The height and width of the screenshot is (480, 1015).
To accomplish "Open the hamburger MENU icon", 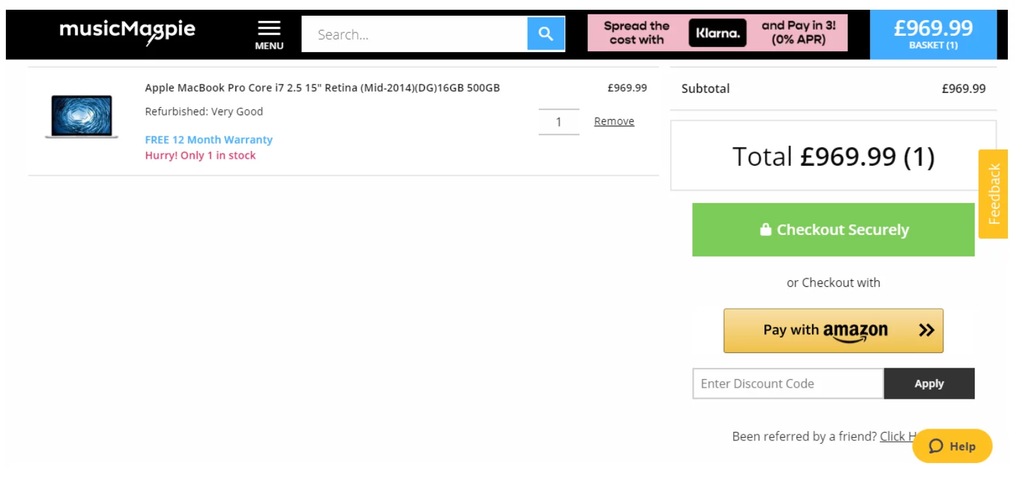I will pos(269,34).
